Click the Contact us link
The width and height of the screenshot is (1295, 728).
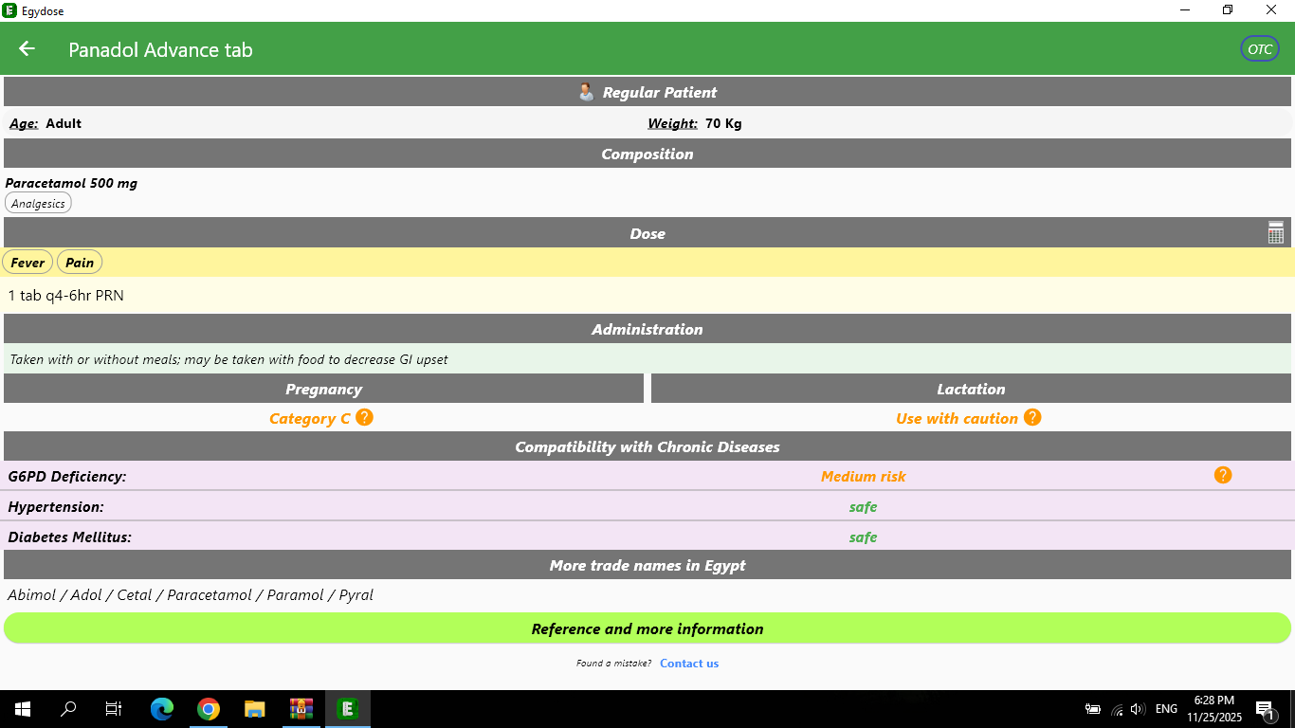688,664
